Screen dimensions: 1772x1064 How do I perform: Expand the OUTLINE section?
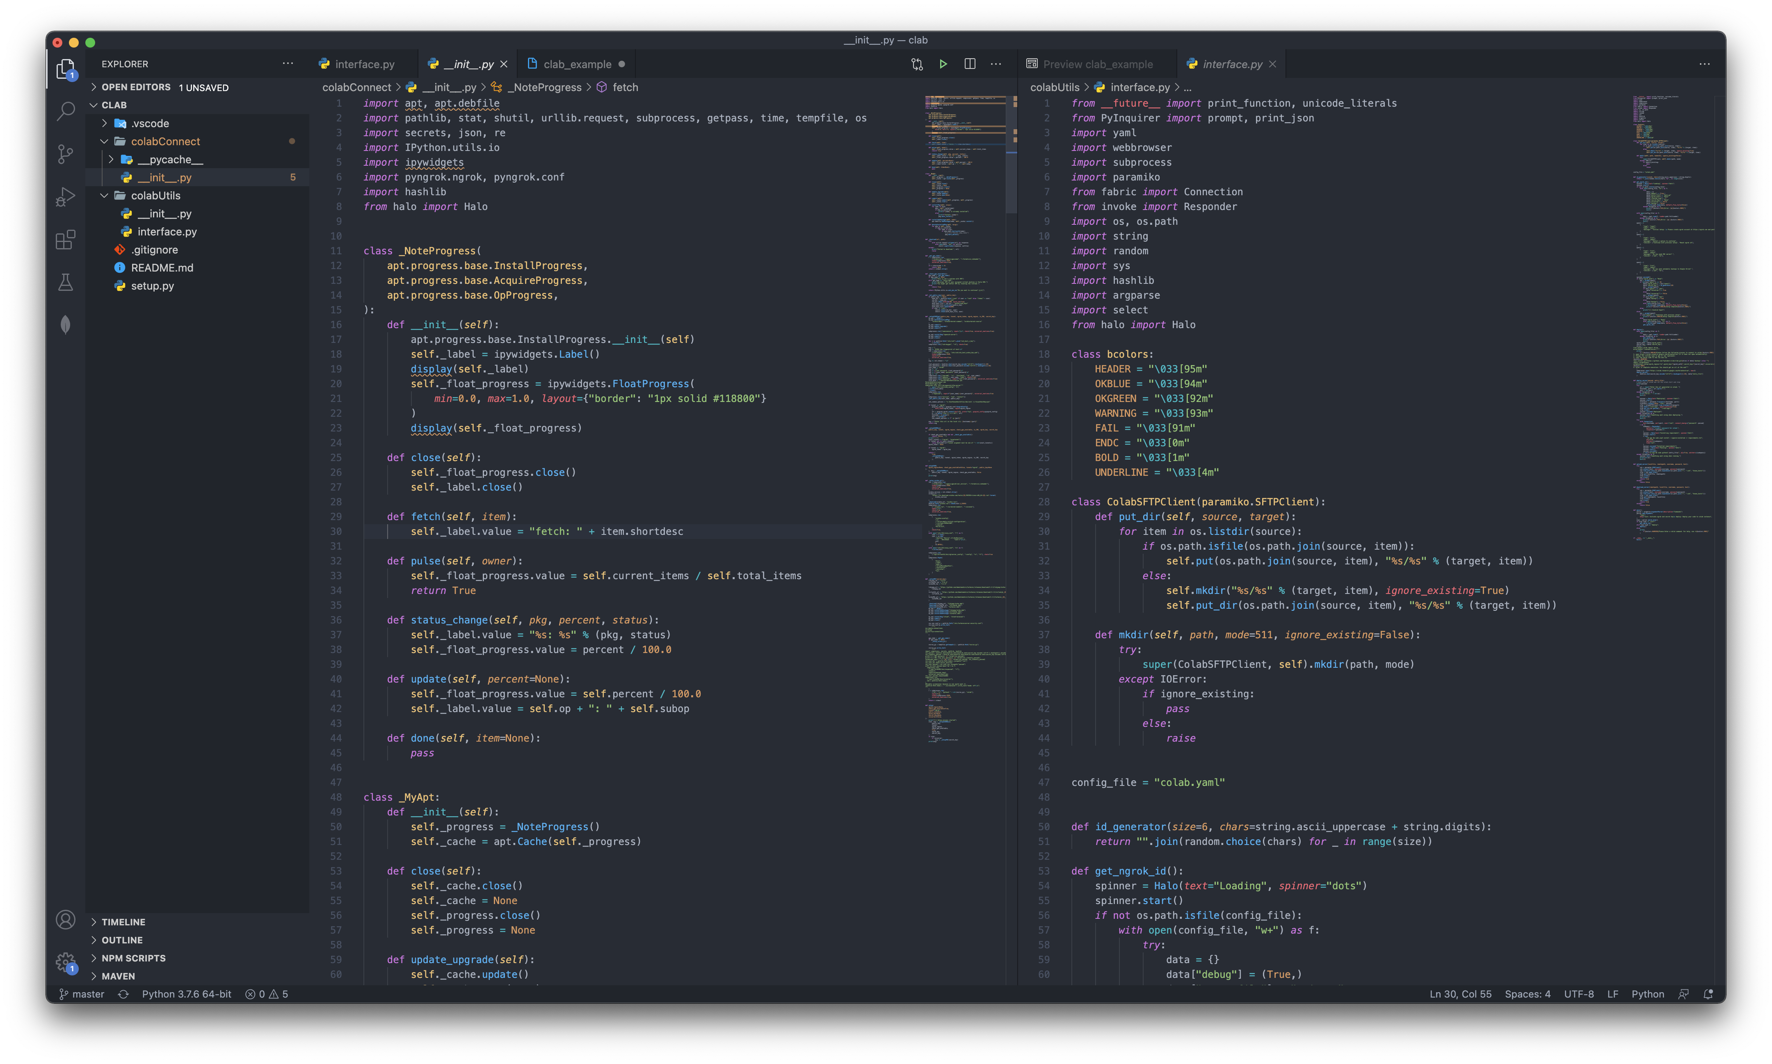(122, 940)
